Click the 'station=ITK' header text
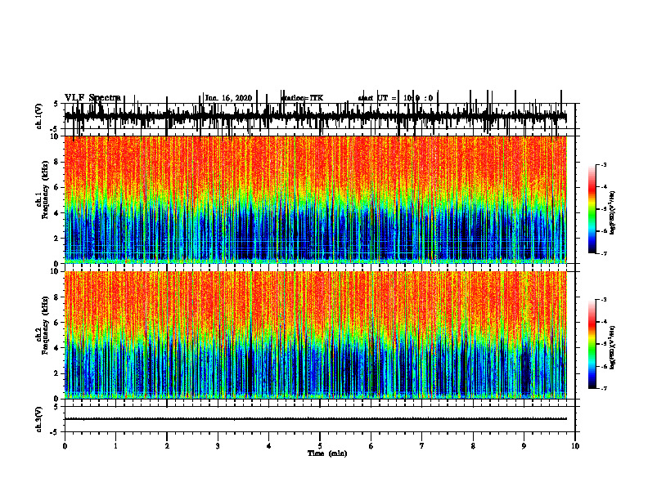Image resolution: width=648 pixels, height=500 pixels. [302, 98]
